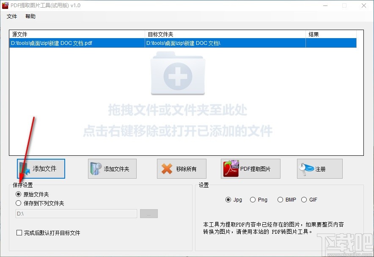Select the GIF output format
Viewport: 374px width, 257px height.
click(304, 199)
